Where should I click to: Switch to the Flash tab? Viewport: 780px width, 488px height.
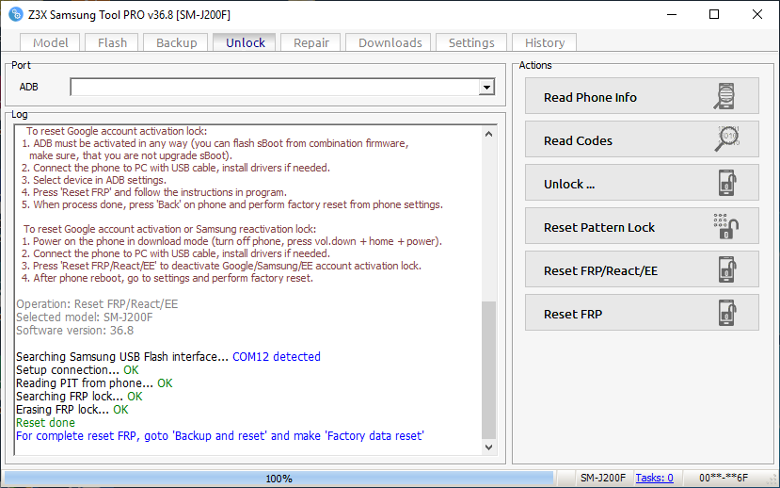(x=112, y=42)
